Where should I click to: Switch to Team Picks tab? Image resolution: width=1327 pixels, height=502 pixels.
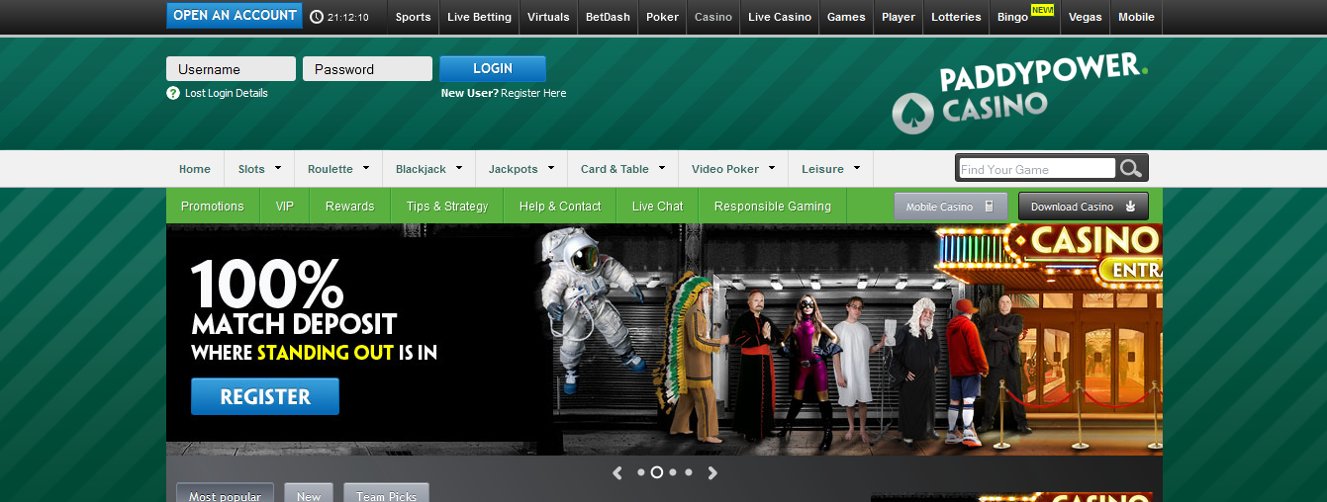[387, 493]
